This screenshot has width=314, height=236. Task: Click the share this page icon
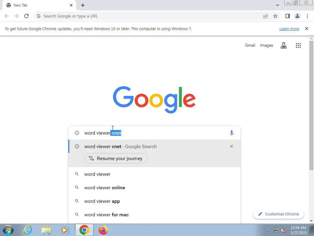coord(266,16)
